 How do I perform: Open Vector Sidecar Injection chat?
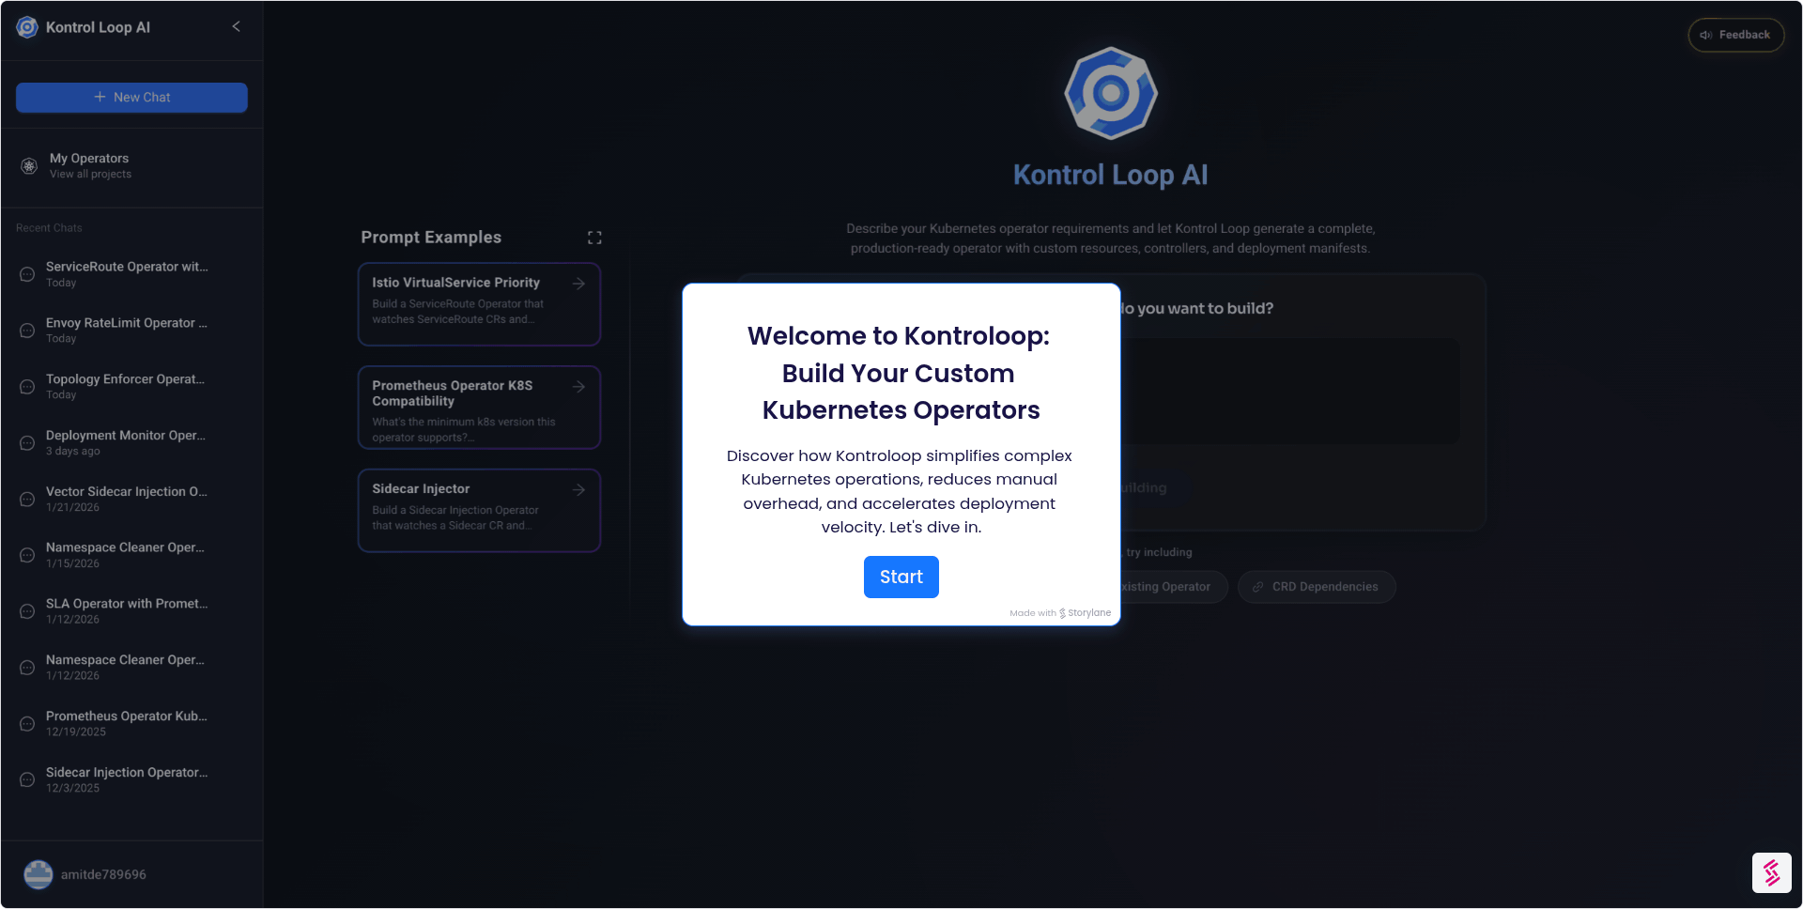(131, 500)
